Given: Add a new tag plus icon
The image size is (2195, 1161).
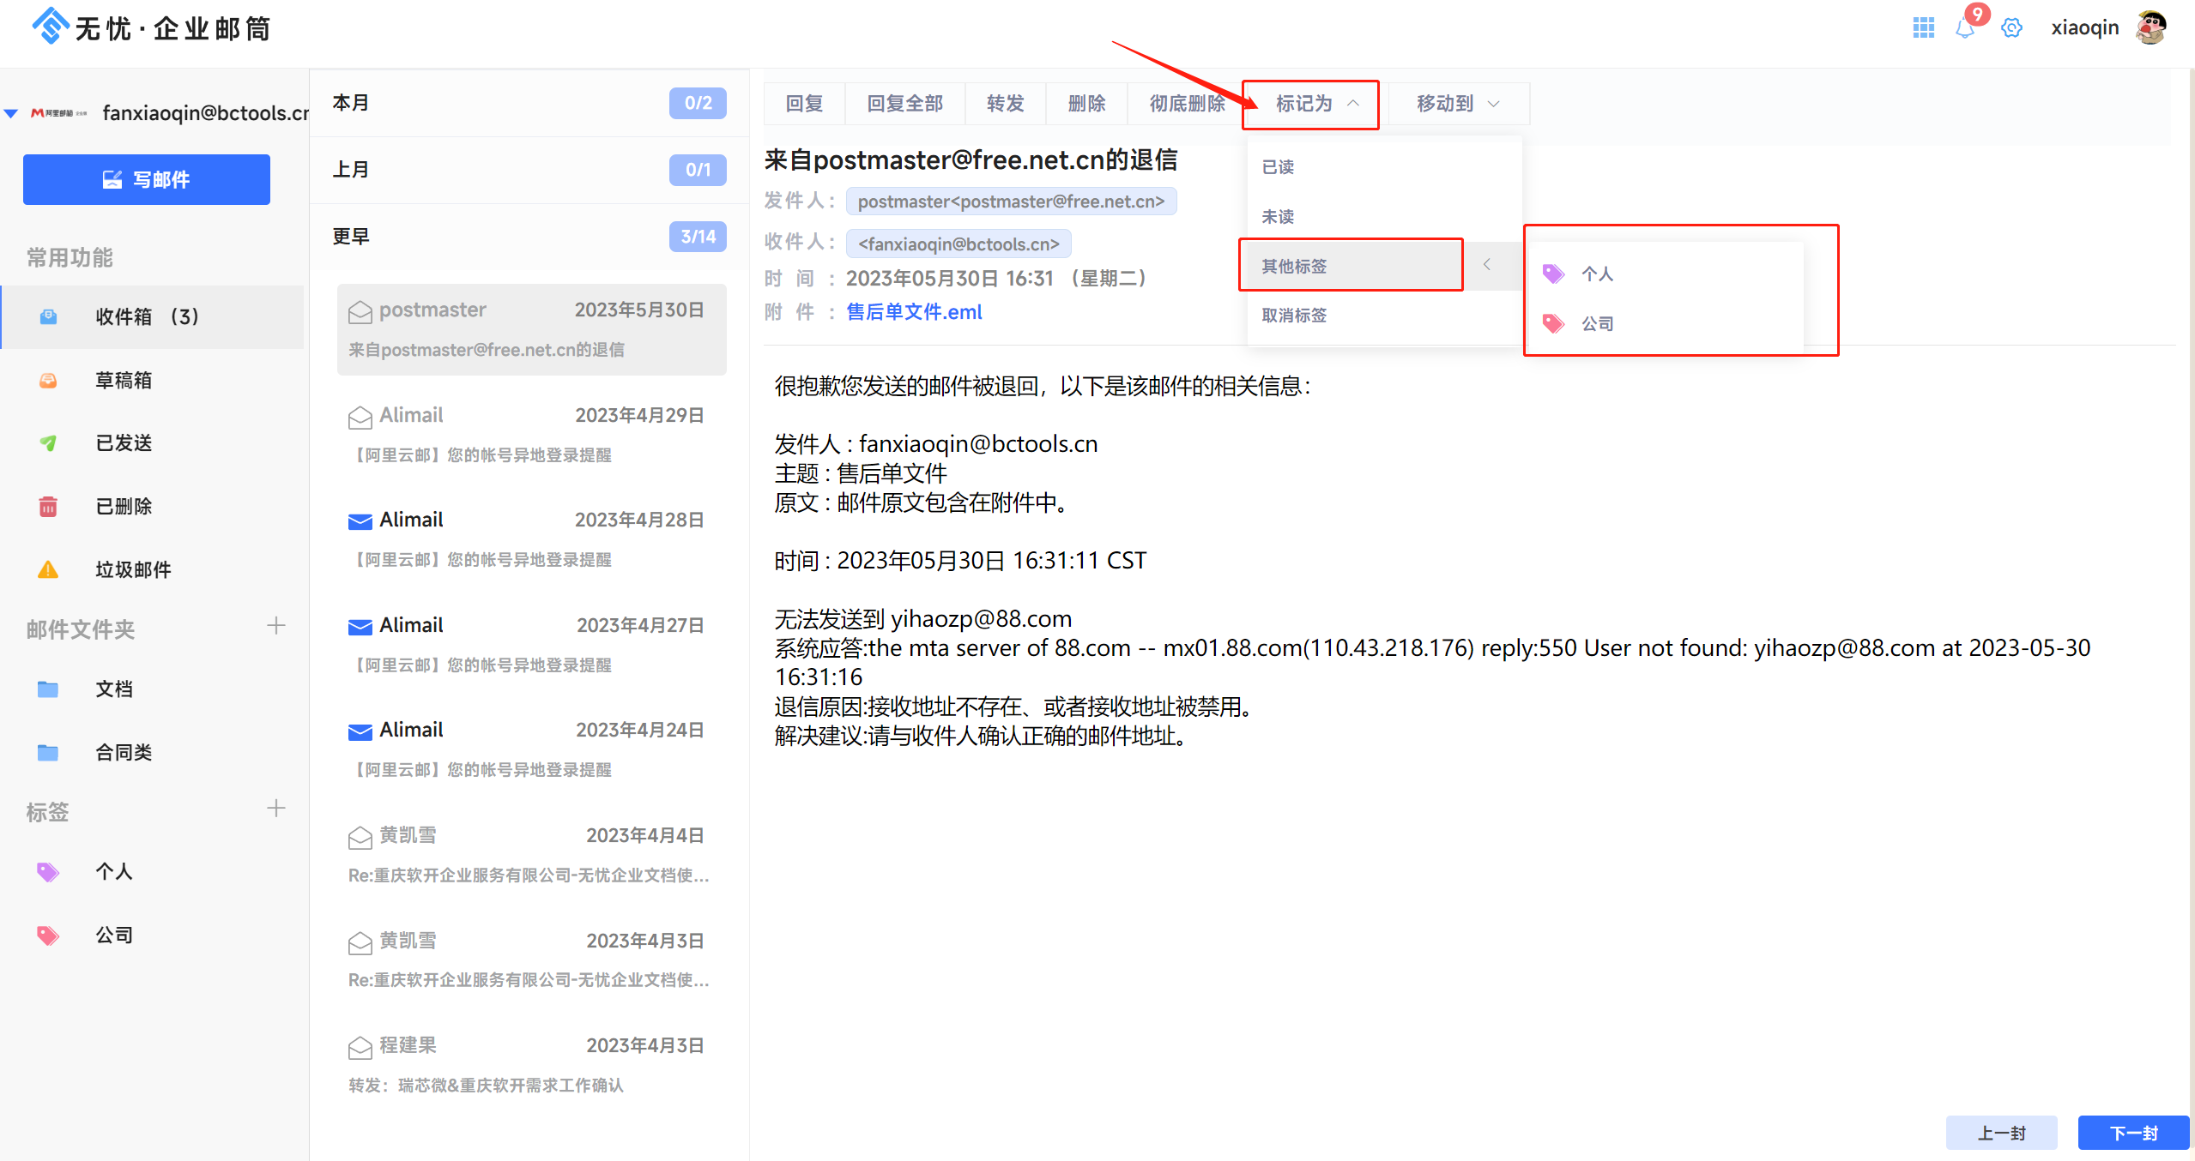Looking at the screenshot, I should [275, 809].
